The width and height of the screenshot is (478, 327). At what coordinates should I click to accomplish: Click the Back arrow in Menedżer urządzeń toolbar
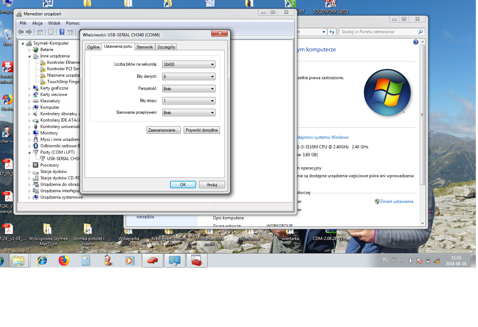coord(21,32)
